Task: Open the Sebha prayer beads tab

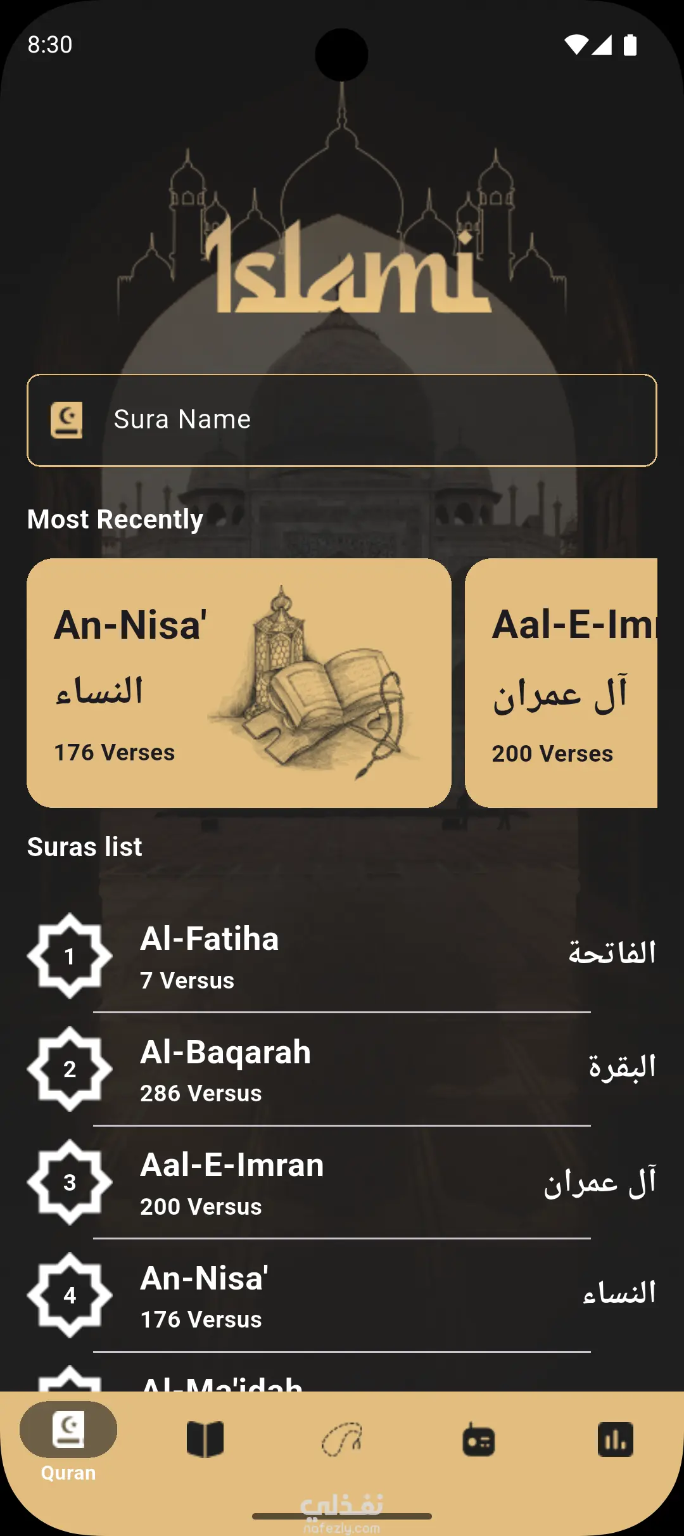Action: [x=342, y=1439]
